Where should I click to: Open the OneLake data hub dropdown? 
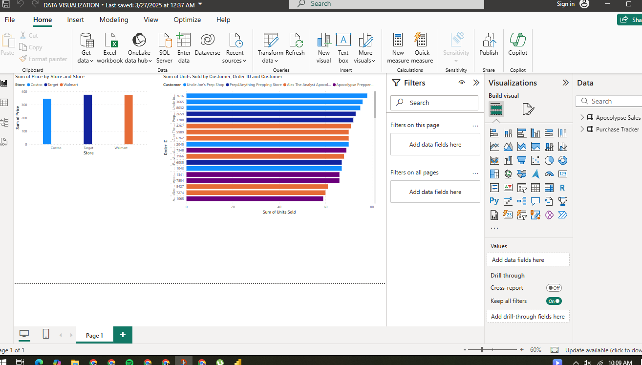coord(138,48)
